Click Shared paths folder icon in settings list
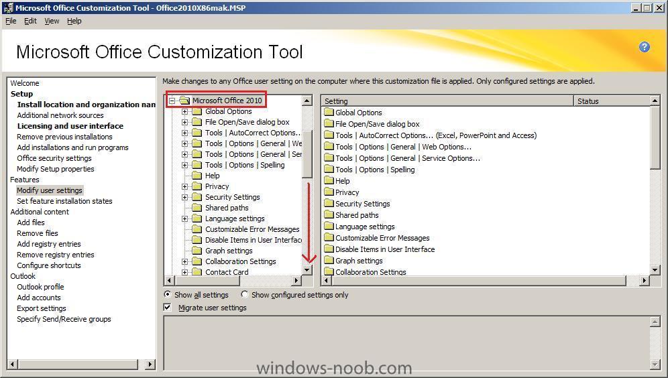668x378 pixels. click(329, 215)
